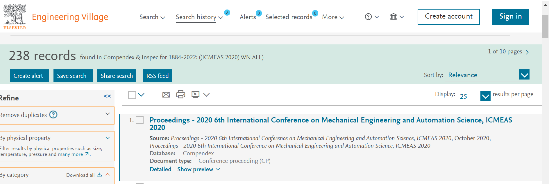Open the institution menu dropdown chevron
The image size is (549, 184).
(x=402, y=17)
